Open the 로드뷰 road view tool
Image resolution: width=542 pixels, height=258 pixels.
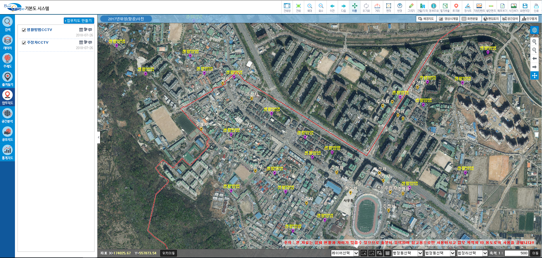[456, 7]
